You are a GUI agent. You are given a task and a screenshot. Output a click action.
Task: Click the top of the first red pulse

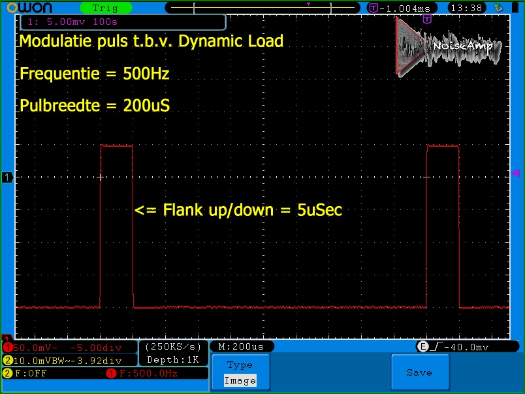[116, 145]
